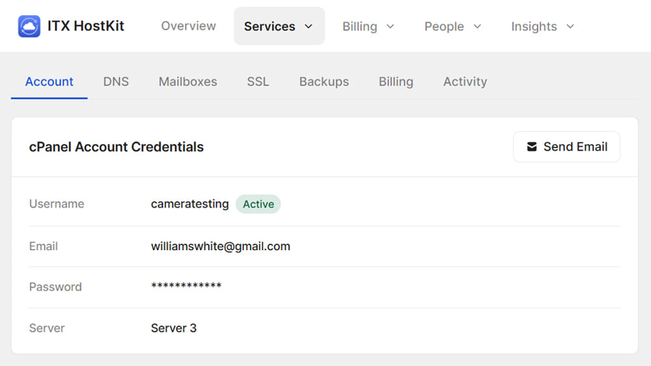The width and height of the screenshot is (651, 366).
Task: Switch to the DNS tab
Action: (116, 81)
